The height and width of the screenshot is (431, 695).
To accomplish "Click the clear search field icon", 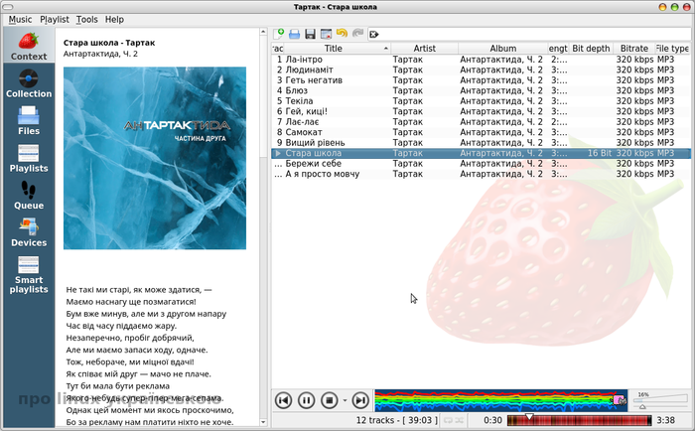I will click(x=373, y=34).
